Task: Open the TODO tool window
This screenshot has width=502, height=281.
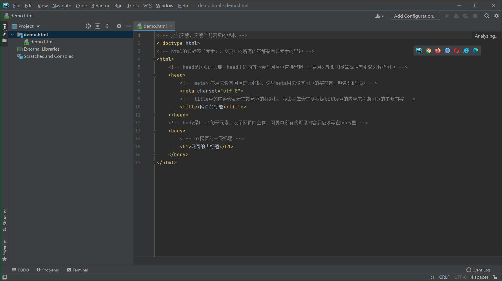Action: [21, 270]
